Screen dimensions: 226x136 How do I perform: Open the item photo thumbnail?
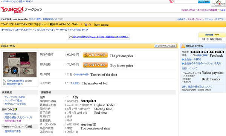point(20,65)
